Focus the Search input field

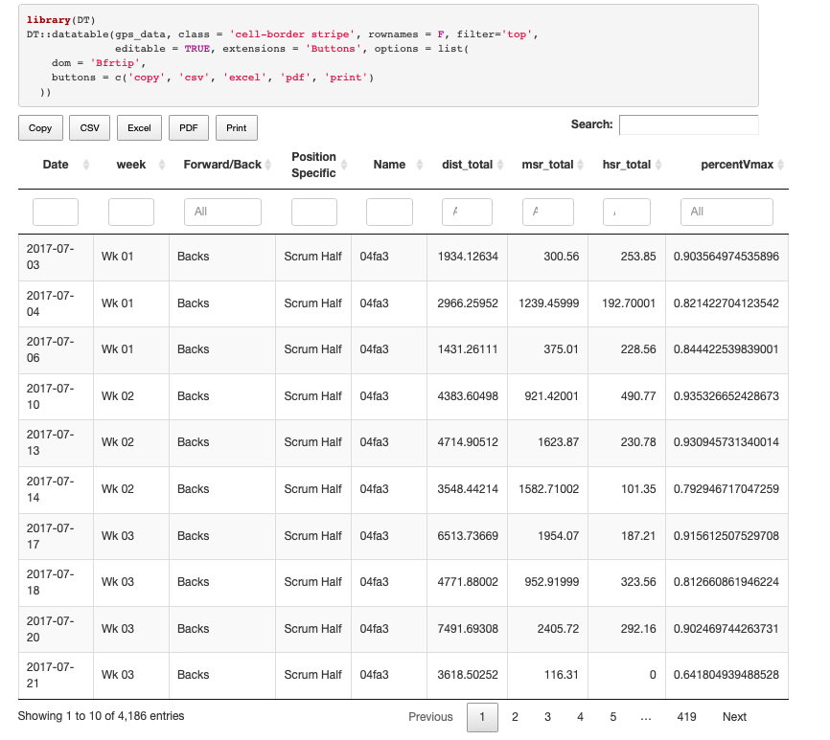[x=688, y=125]
